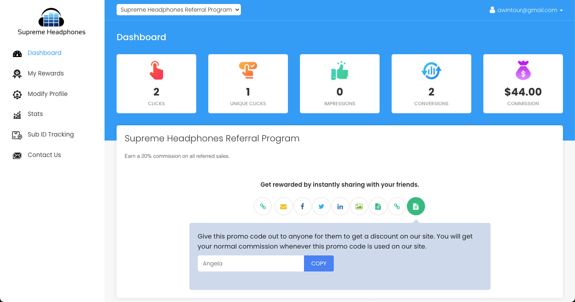The height and width of the screenshot is (302, 575).
Task: Click the highlighted green promo code document icon
Action: point(416,207)
